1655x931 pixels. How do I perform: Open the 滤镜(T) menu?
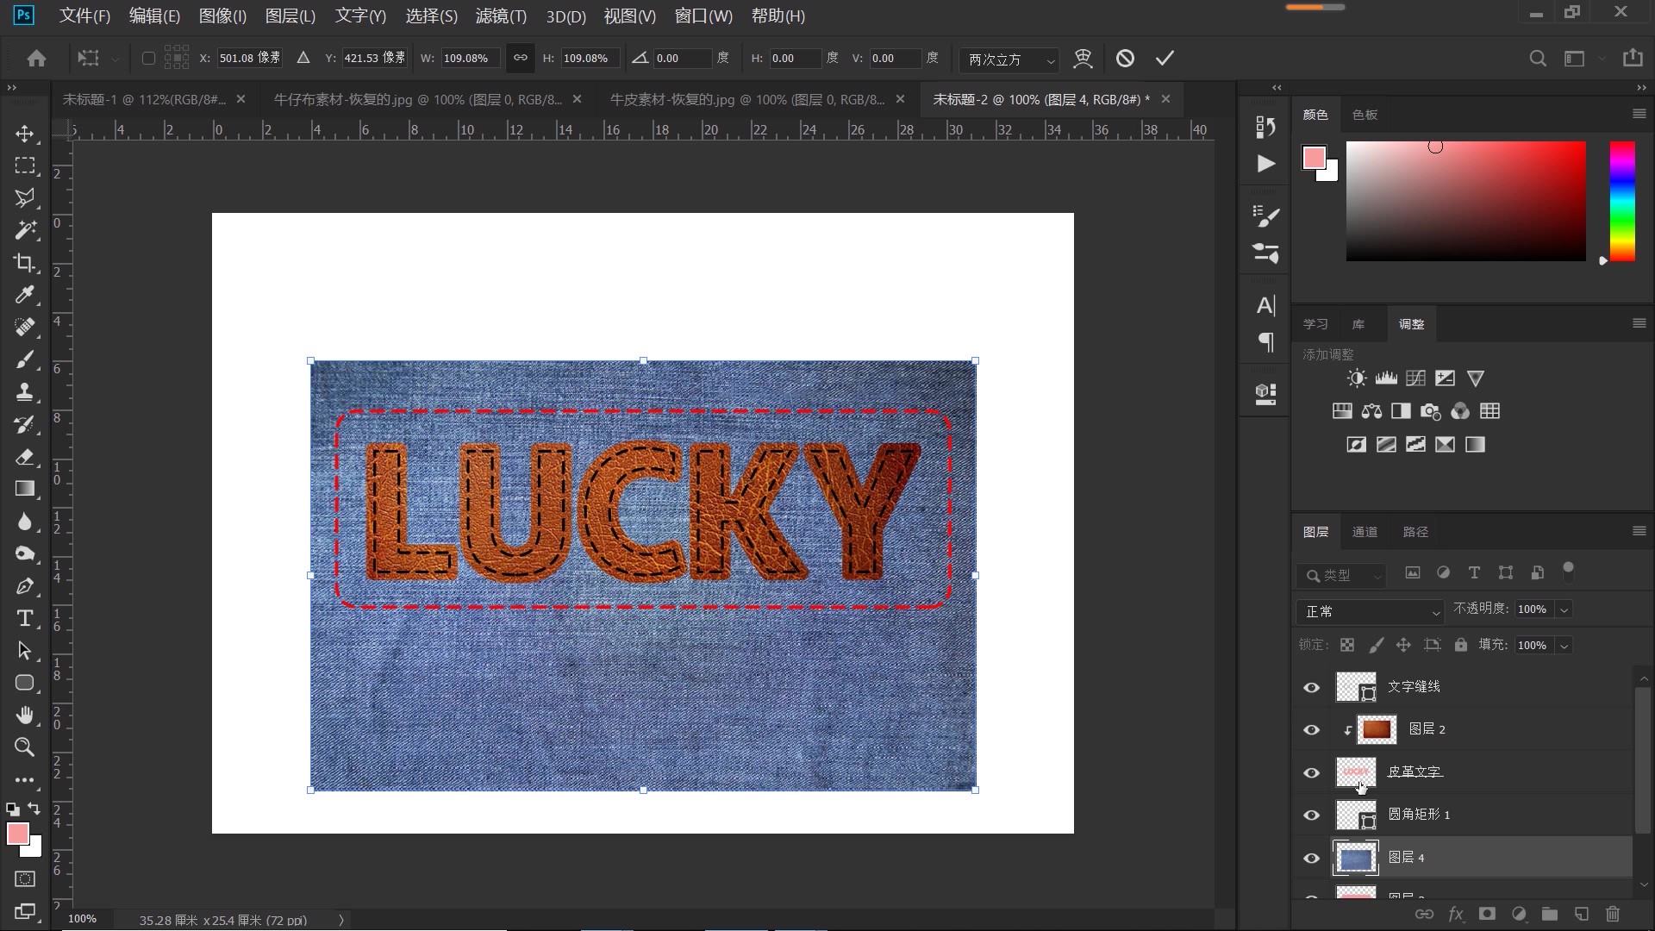point(501,16)
